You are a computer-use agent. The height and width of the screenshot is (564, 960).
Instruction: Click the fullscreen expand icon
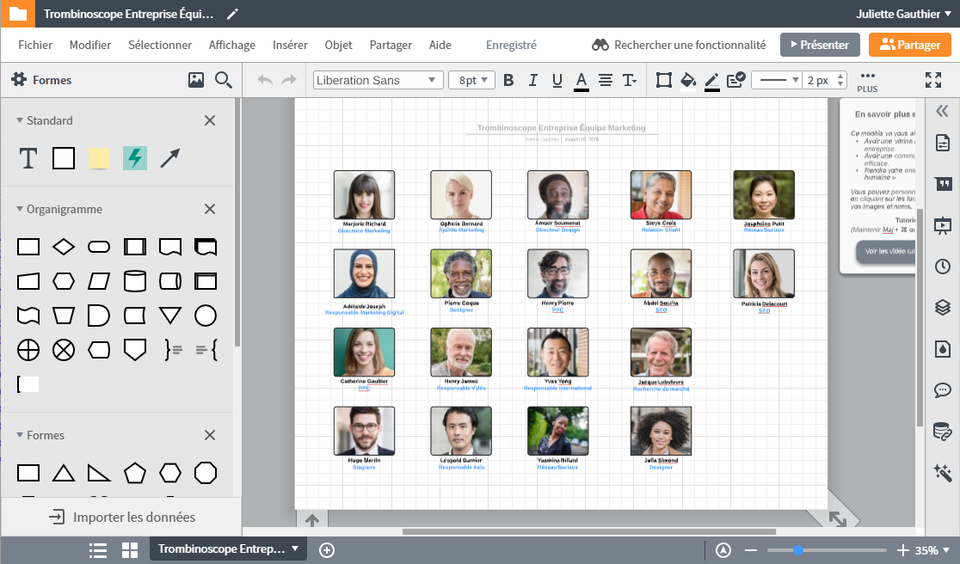(x=932, y=80)
